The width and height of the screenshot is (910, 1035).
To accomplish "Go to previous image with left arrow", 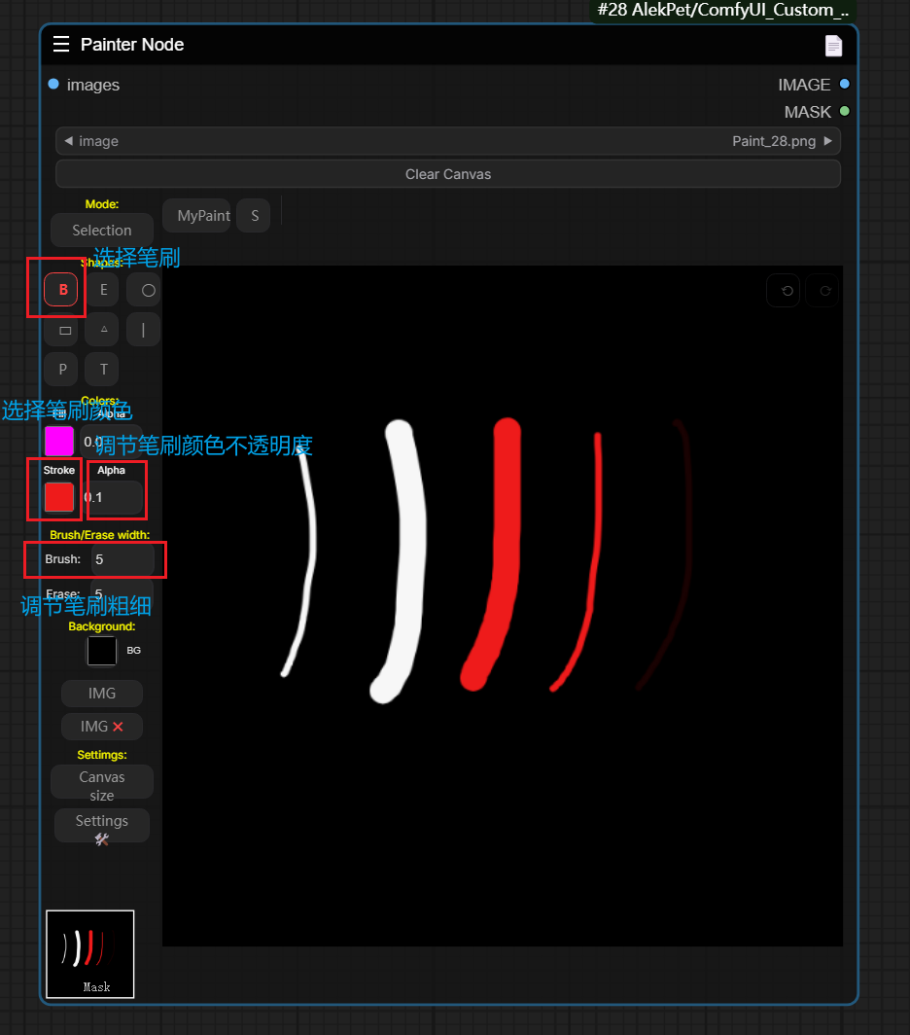I will (x=67, y=141).
